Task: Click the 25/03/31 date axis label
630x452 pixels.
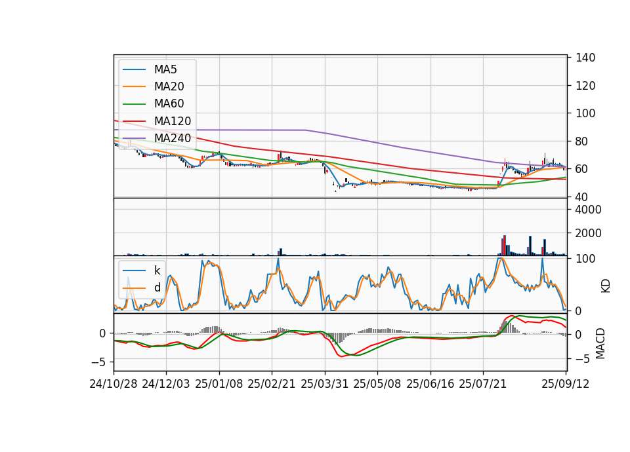Action: (325, 384)
